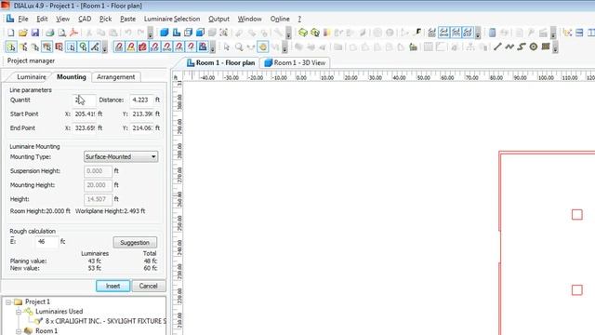Toggle the second selection filter icon with the yellow star

click(x=23, y=47)
